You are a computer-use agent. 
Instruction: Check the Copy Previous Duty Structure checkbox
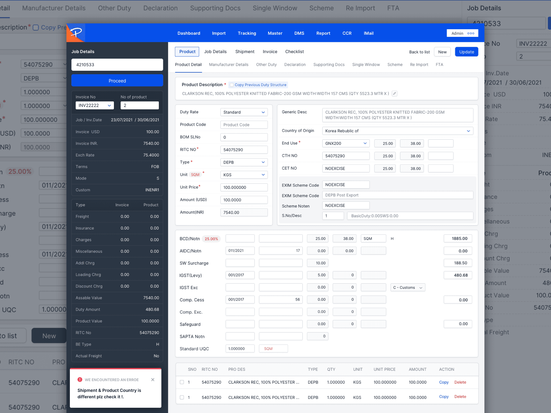point(232,85)
